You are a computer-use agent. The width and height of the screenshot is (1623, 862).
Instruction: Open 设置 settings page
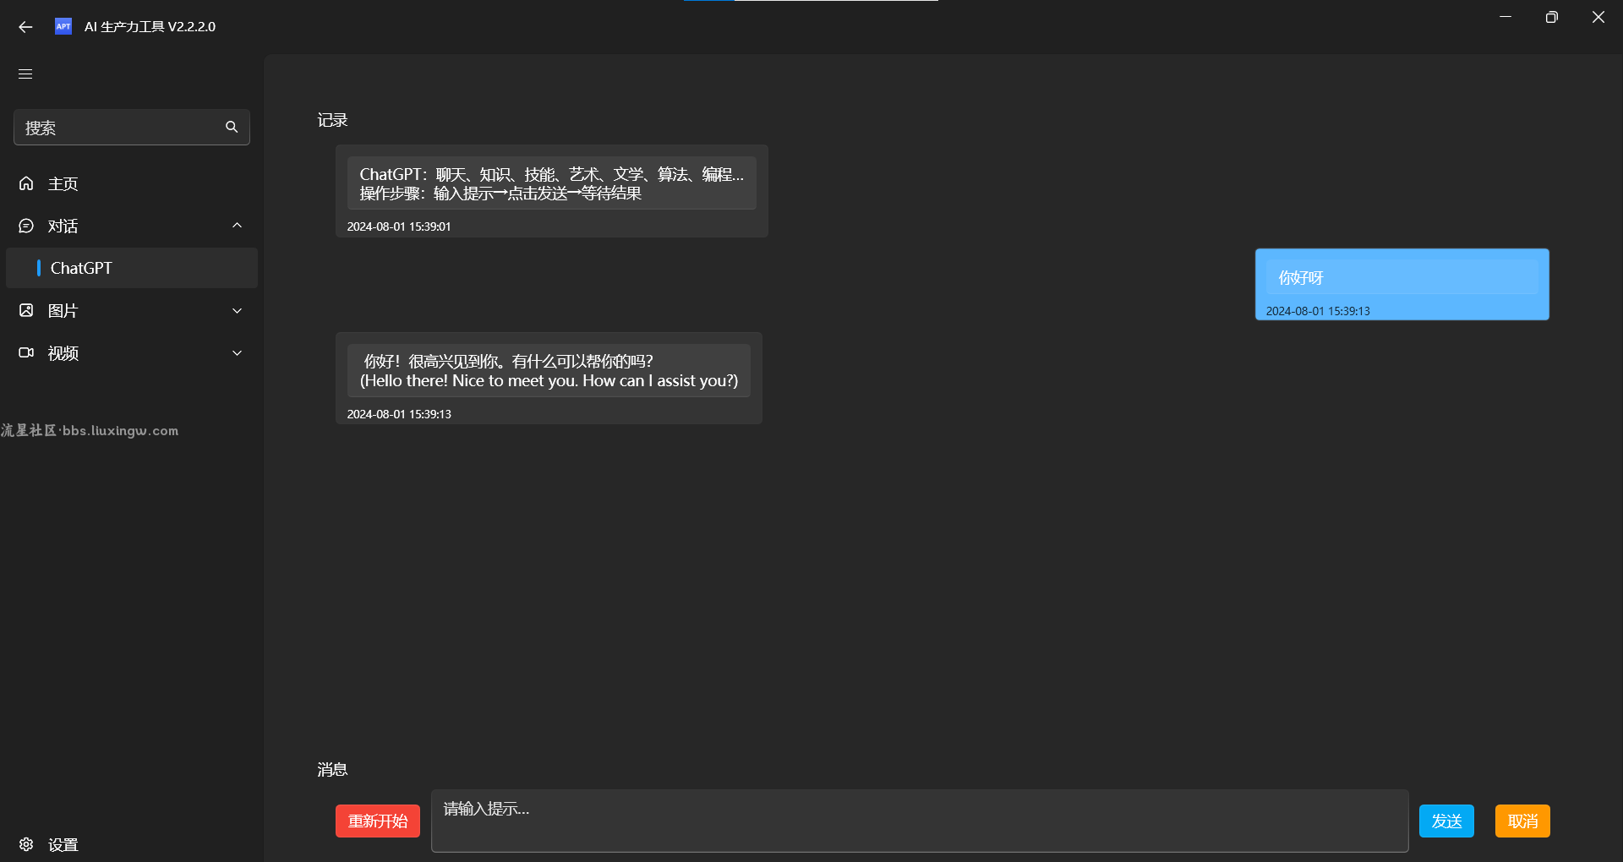point(132,844)
